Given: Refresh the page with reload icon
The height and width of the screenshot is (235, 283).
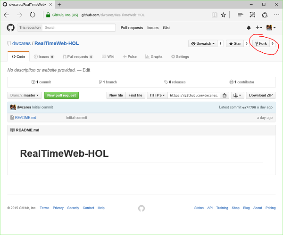Looking at the screenshot, I should [x=33, y=15].
